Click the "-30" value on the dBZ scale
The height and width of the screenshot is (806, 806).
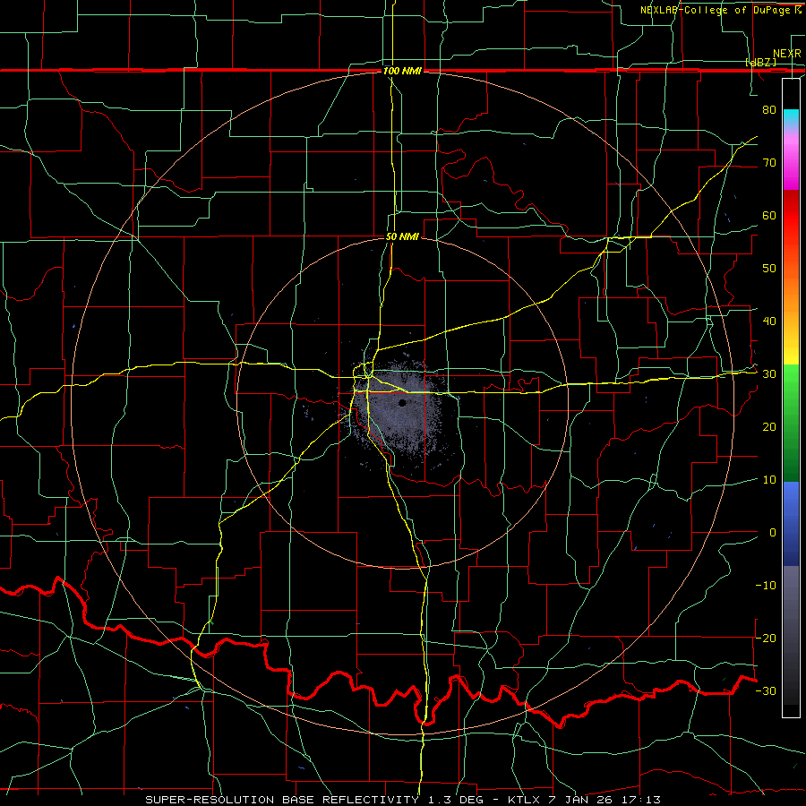point(766,690)
